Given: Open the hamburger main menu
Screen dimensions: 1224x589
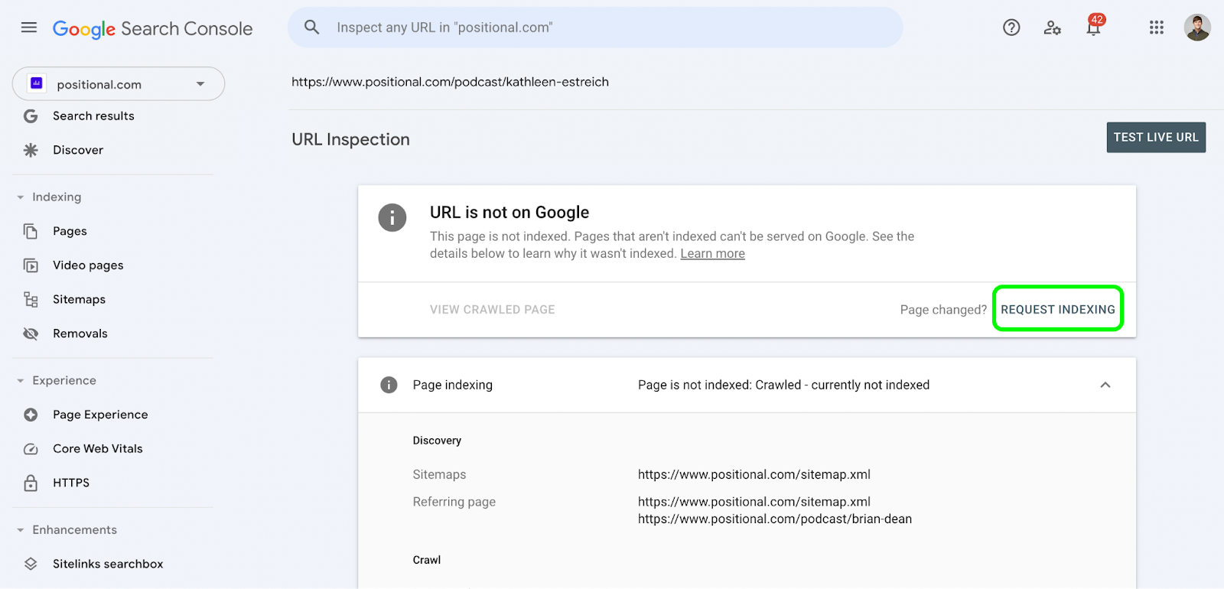Looking at the screenshot, I should 29,28.
